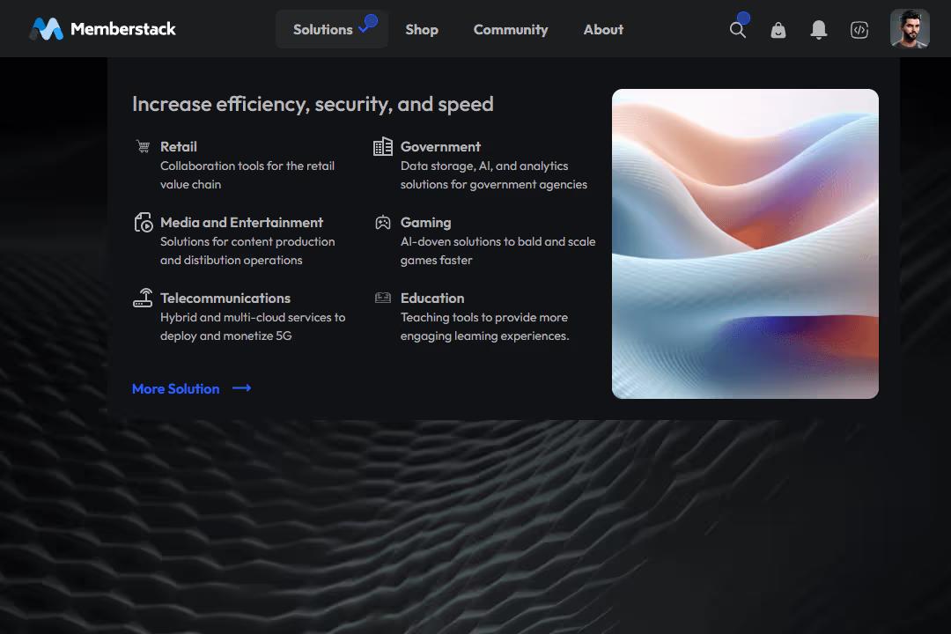Click the Education icon
951x634 pixels.
click(383, 298)
